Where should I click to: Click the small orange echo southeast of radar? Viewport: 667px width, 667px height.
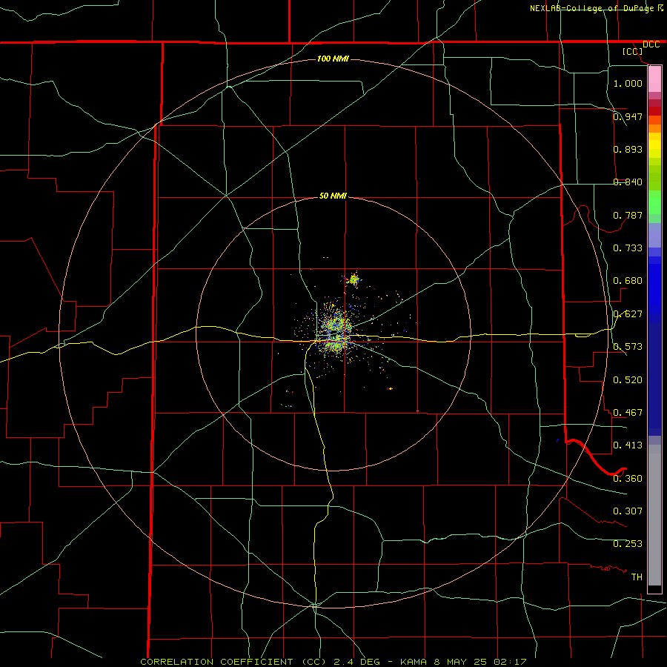pos(390,388)
